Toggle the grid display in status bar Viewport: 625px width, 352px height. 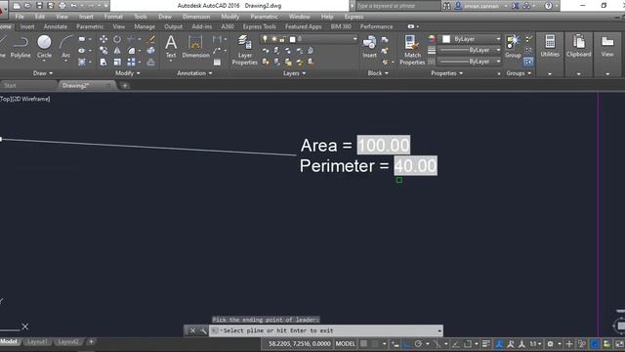pos(363,343)
